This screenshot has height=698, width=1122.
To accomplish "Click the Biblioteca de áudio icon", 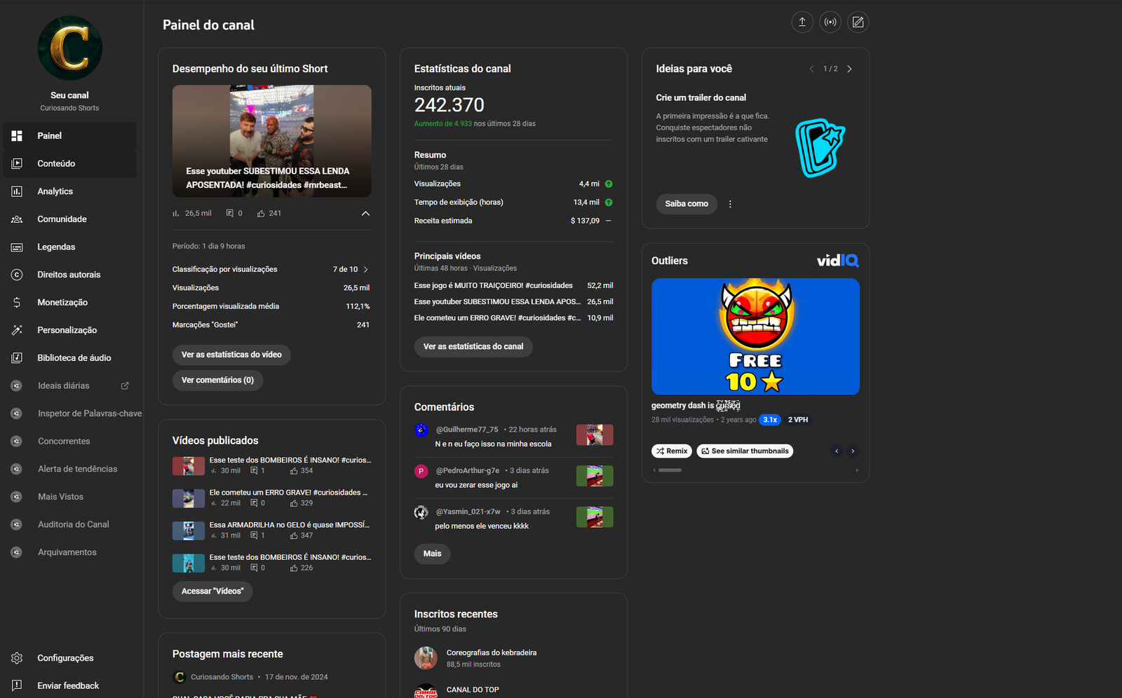I will point(17,358).
